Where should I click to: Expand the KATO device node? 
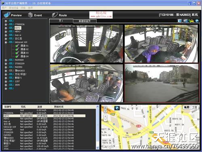point(6,28)
